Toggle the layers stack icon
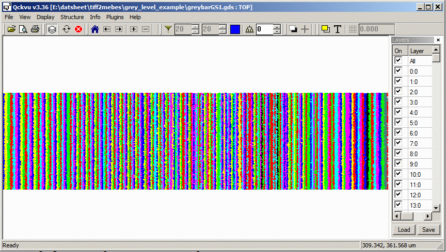The image size is (446, 252). 52,29
